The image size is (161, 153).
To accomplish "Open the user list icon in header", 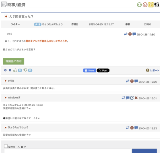I will coord(157,5).
